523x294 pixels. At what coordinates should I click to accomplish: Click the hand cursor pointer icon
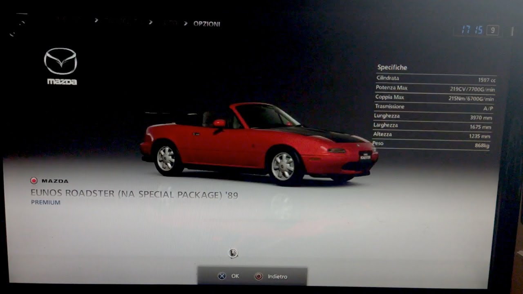(233, 253)
